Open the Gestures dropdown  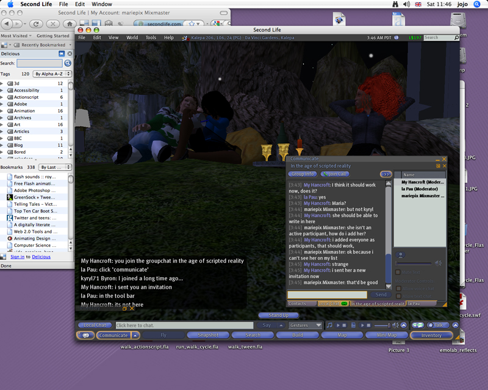306,325
